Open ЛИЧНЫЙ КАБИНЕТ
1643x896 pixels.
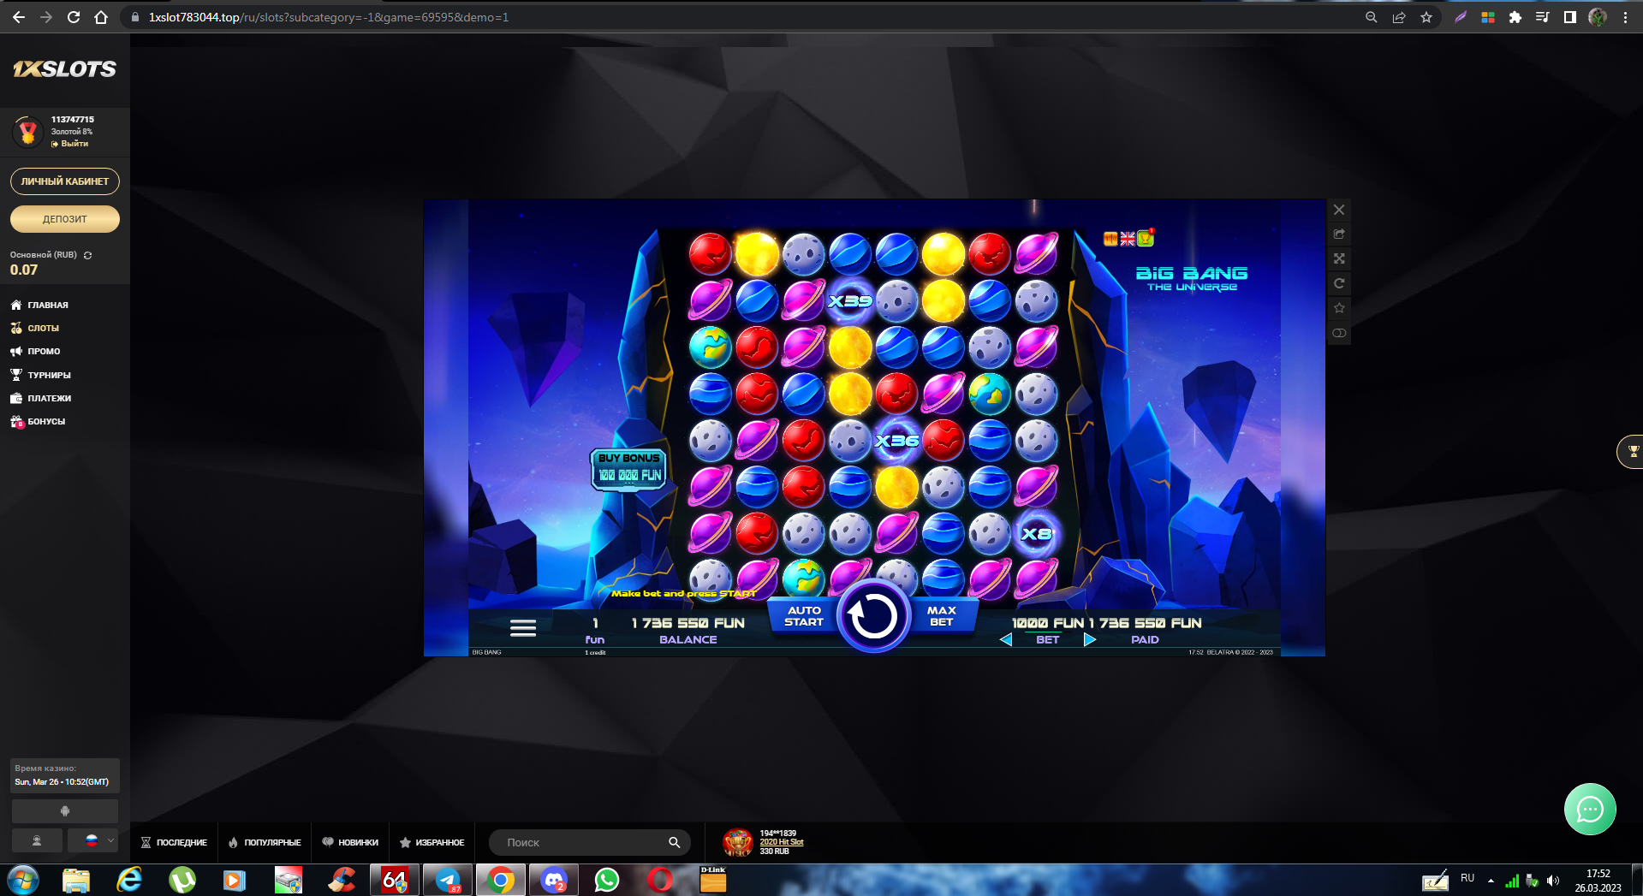pos(65,181)
